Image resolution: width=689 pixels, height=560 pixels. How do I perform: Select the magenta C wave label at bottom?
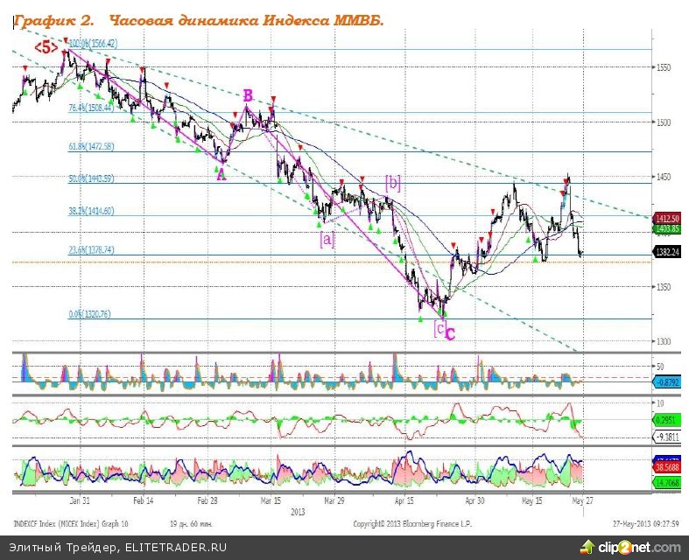pos(451,332)
